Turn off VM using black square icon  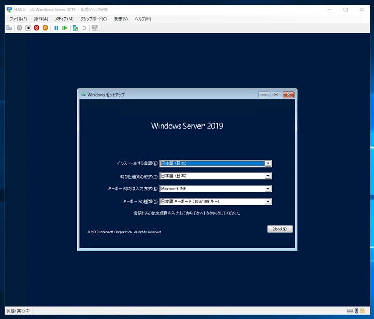click(28, 28)
